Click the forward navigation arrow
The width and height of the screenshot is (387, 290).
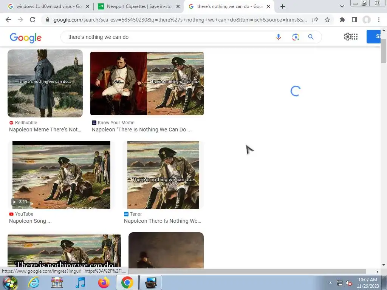[x=20, y=20]
